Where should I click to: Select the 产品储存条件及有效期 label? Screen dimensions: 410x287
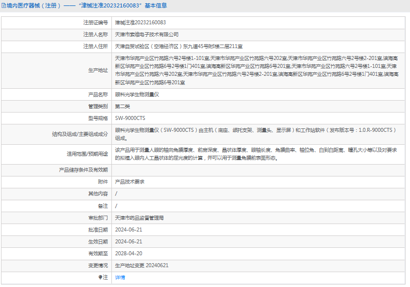click(83, 170)
